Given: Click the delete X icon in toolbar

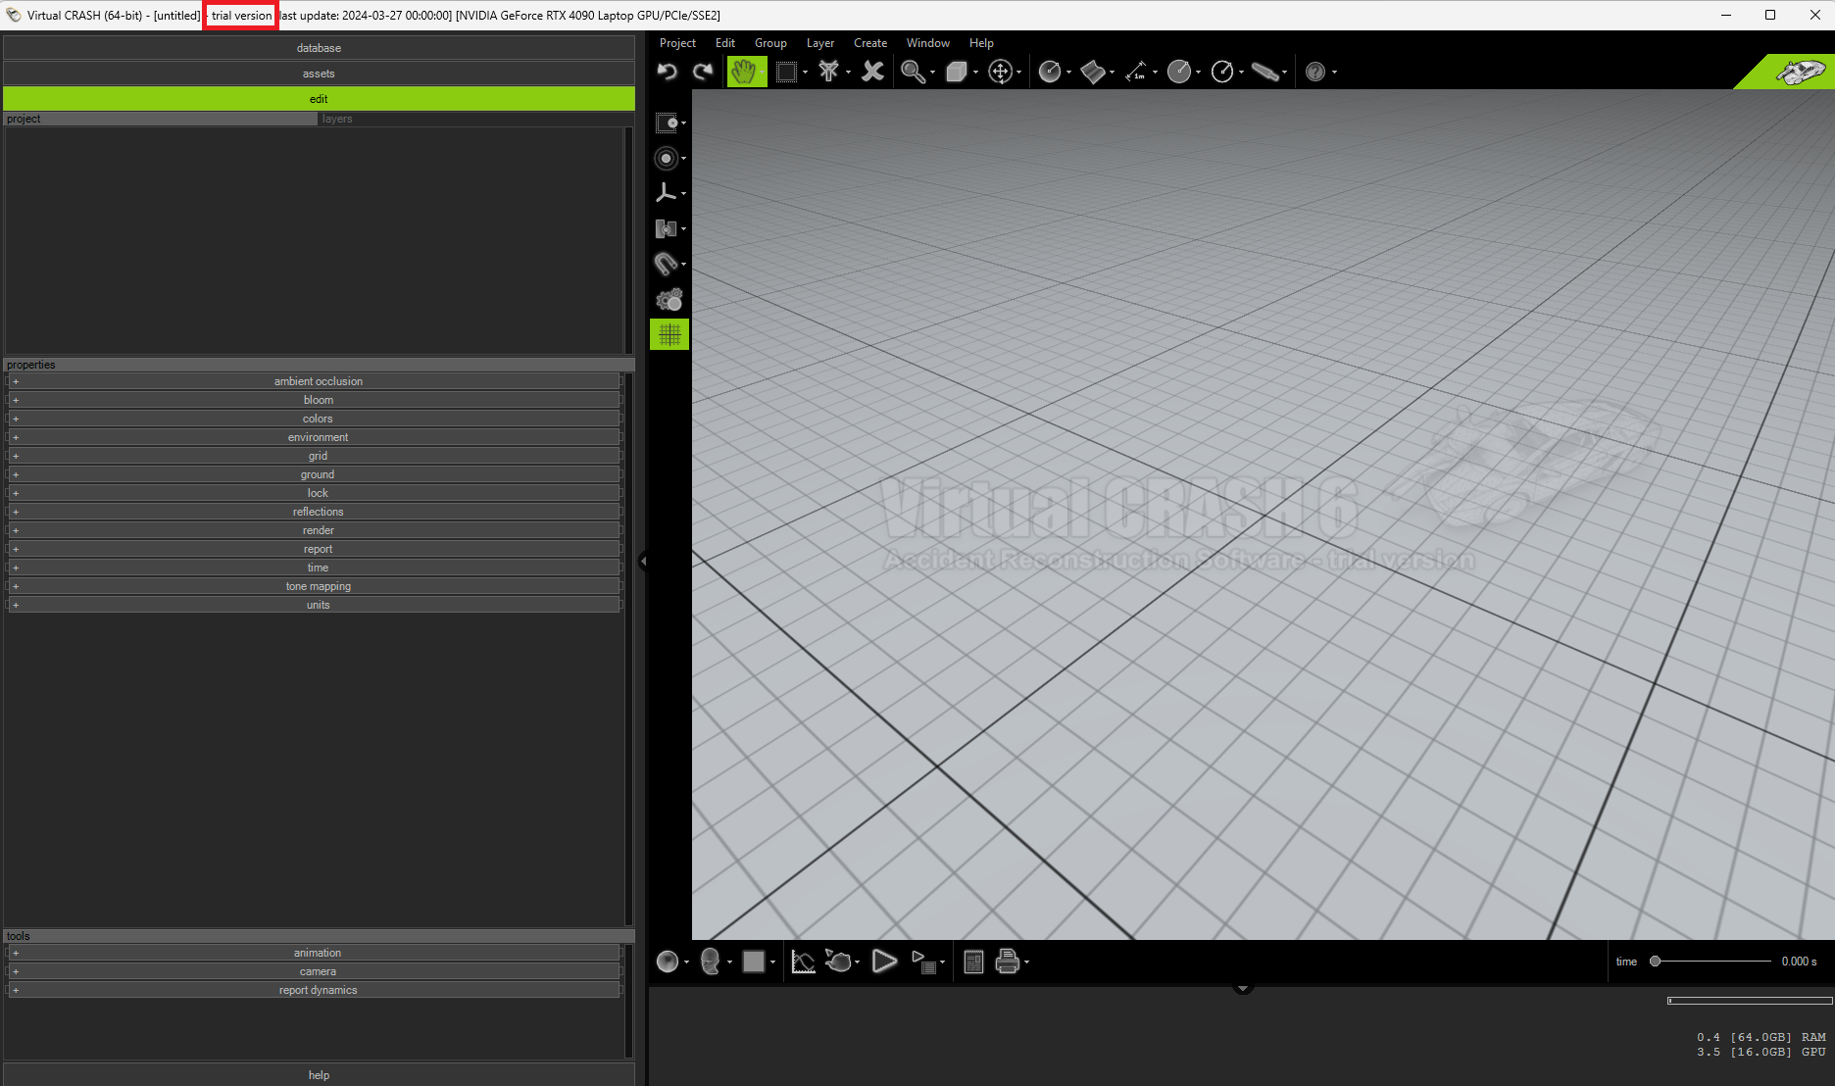Looking at the screenshot, I should (x=872, y=72).
